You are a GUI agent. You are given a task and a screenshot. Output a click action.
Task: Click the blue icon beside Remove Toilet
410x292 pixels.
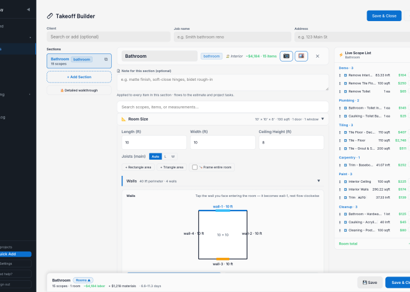(x=345, y=91)
